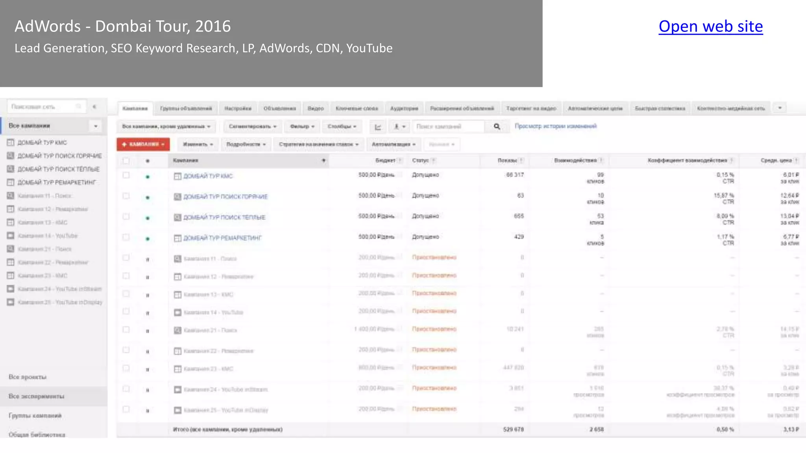Expand the 'Все кампании' sidebar dropdown
This screenshot has height=453, width=806.
point(96,126)
